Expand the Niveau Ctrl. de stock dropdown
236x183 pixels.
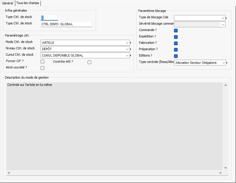pos(127,49)
